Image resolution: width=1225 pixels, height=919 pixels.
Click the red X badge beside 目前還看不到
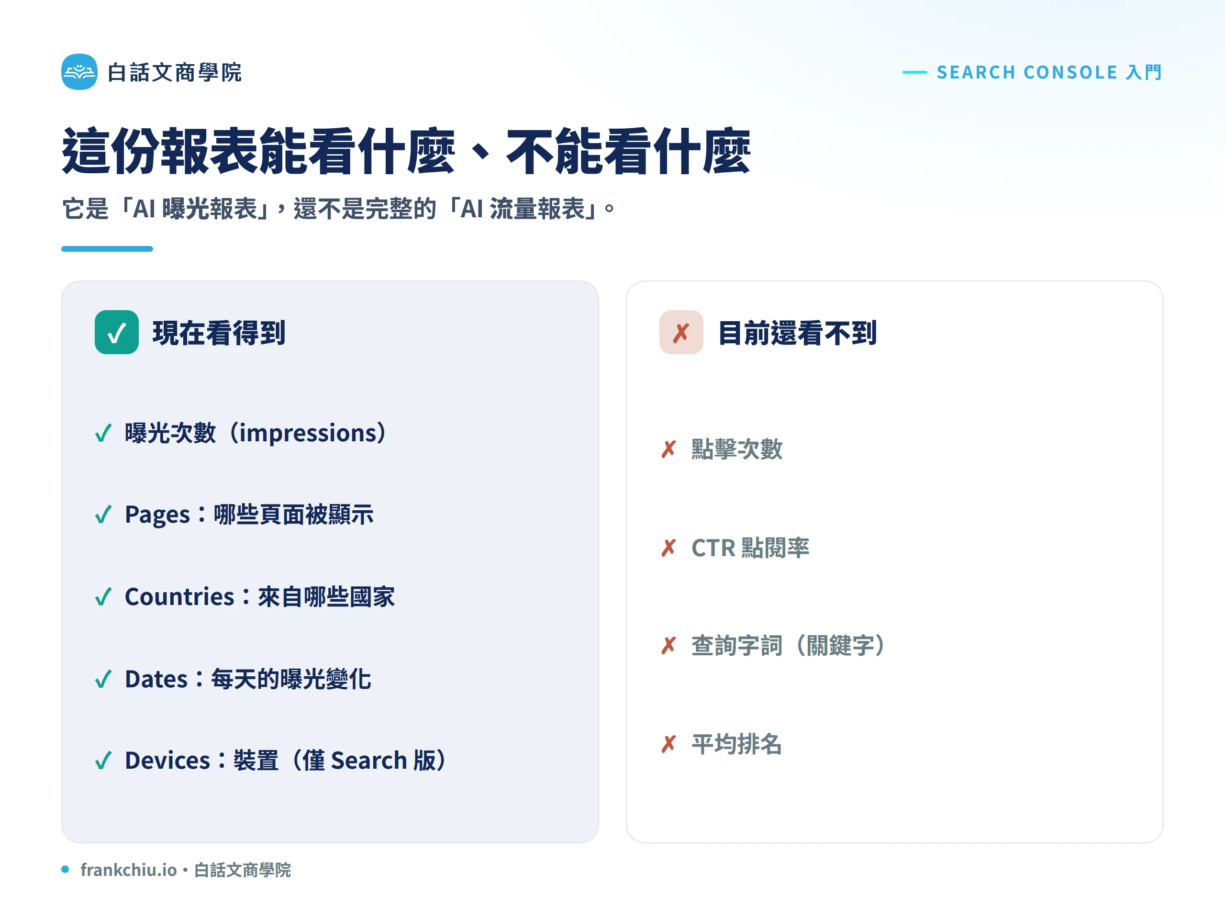point(681,332)
